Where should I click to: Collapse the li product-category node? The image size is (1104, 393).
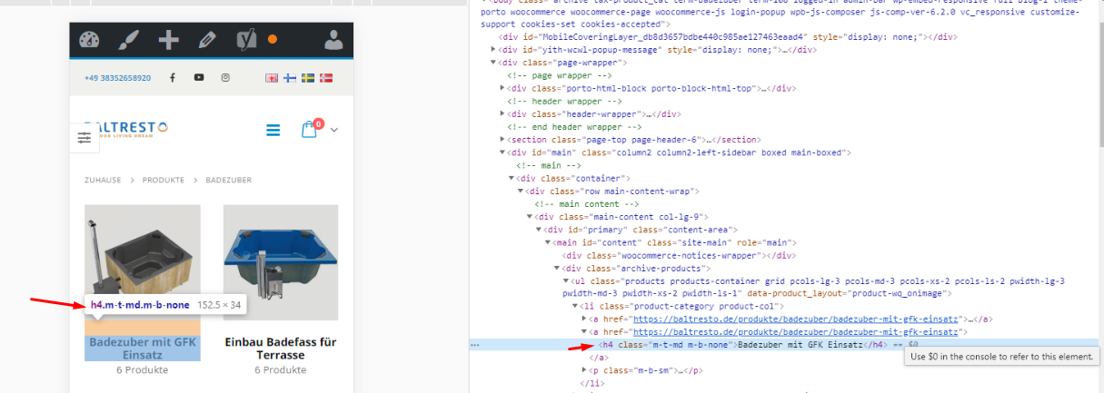pyautogui.click(x=575, y=307)
